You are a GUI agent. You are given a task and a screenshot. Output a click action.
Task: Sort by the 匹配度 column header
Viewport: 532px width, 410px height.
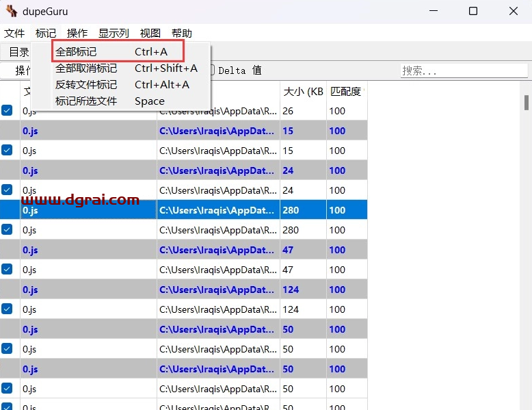(347, 91)
